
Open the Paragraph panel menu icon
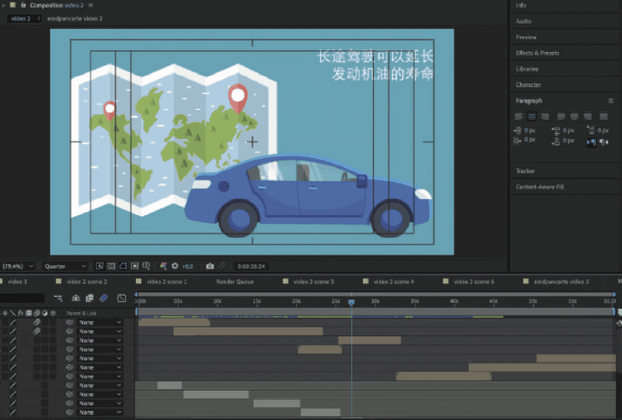point(611,101)
